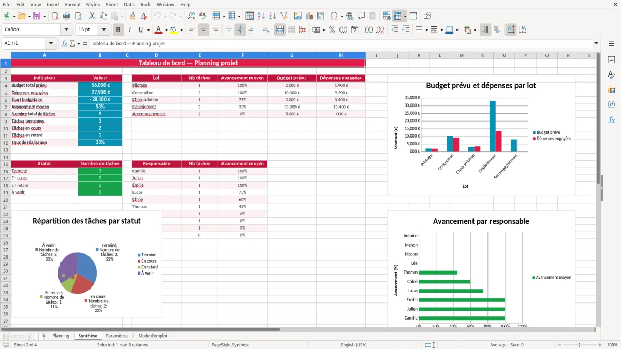Image resolution: width=621 pixels, height=349 pixels.
Task: Click the Insert Hyperlink icon
Action: coord(350,16)
